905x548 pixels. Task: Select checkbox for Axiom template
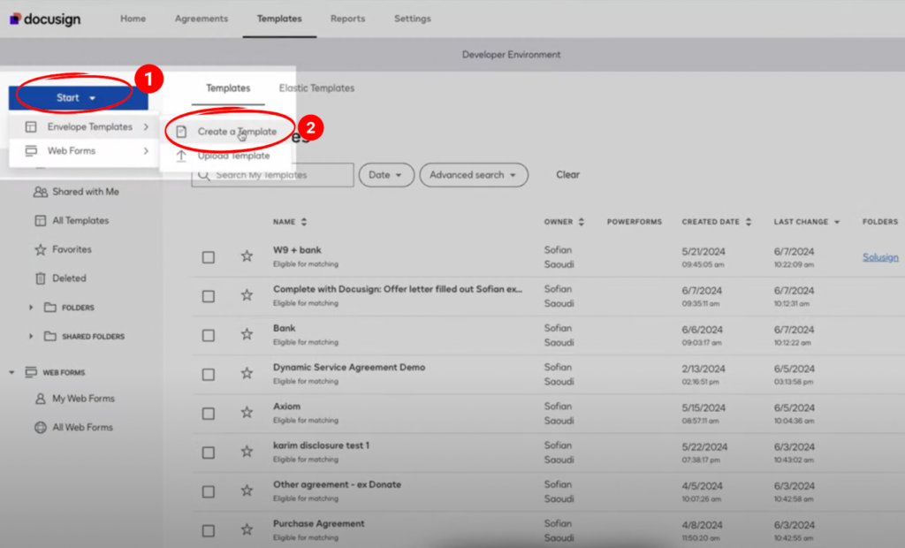pos(209,414)
